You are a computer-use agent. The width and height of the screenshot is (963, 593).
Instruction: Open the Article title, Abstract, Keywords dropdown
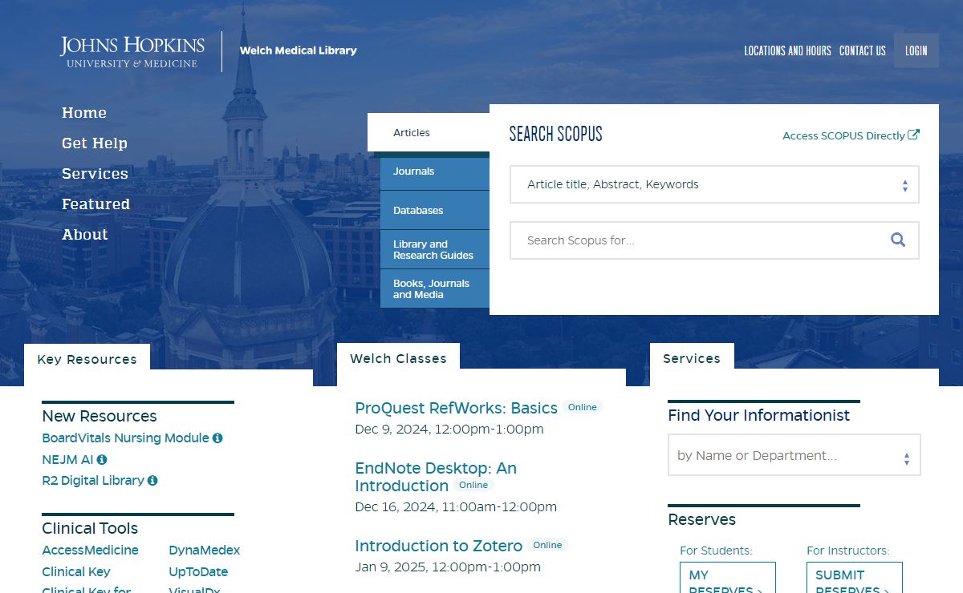(x=714, y=184)
